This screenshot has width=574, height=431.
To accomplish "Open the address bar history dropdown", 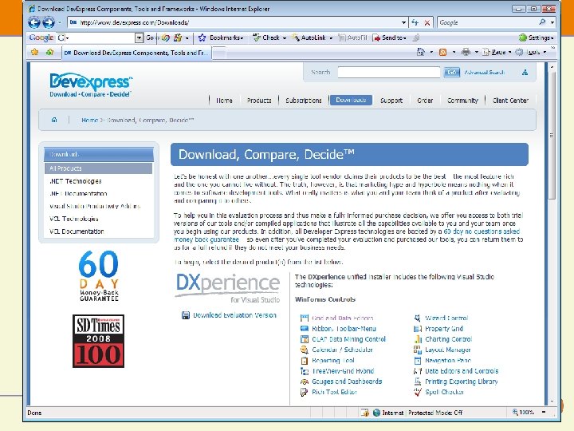I will coord(403,22).
